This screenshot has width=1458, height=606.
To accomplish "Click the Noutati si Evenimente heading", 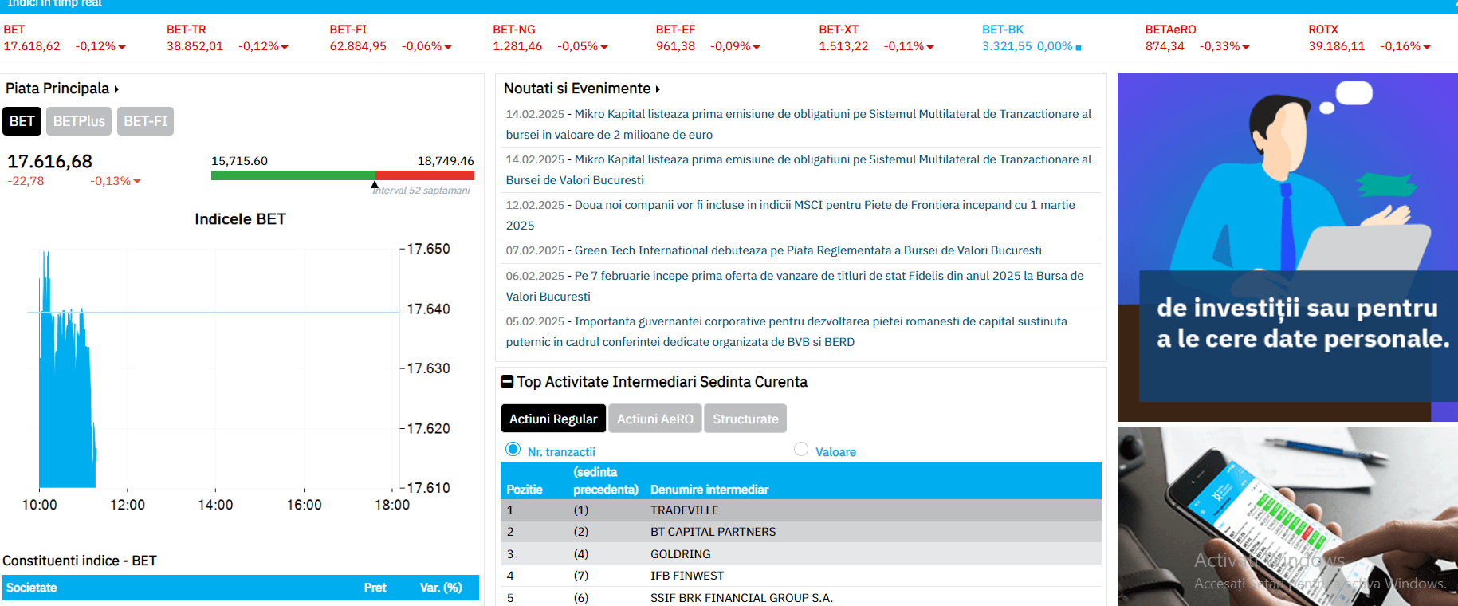I will coord(577,89).
